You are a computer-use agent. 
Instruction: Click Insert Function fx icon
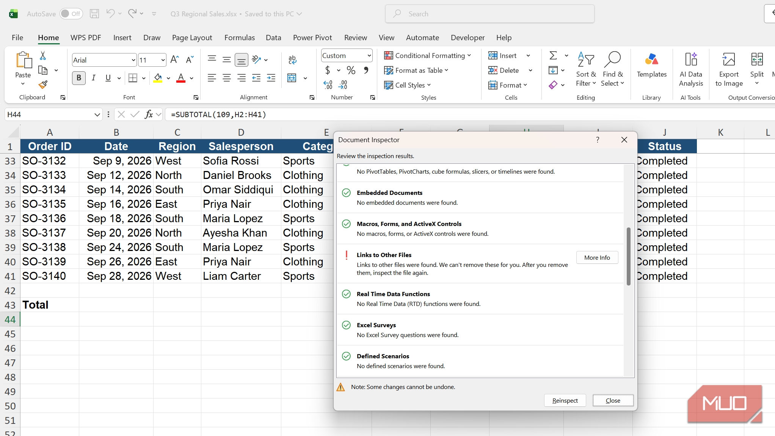[149, 114]
